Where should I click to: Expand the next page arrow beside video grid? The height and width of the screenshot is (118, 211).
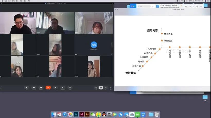[112, 45]
